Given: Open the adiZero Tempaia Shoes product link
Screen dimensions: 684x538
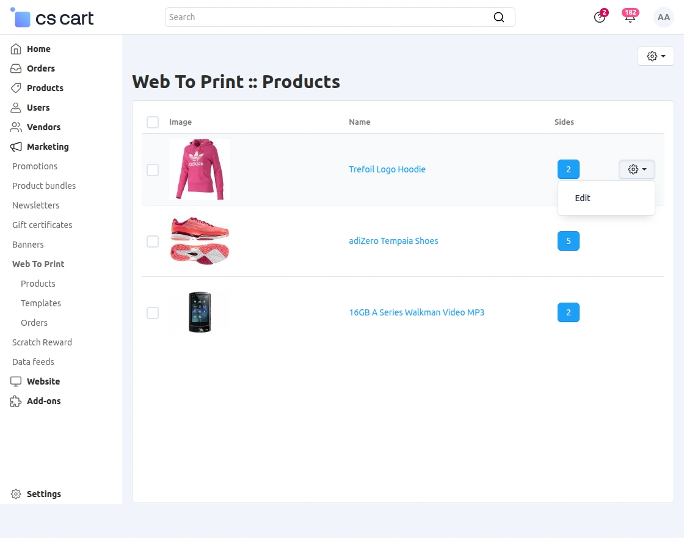Looking at the screenshot, I should pos(393,241).
